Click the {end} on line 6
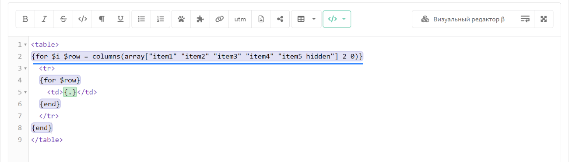 click(49, 104)
